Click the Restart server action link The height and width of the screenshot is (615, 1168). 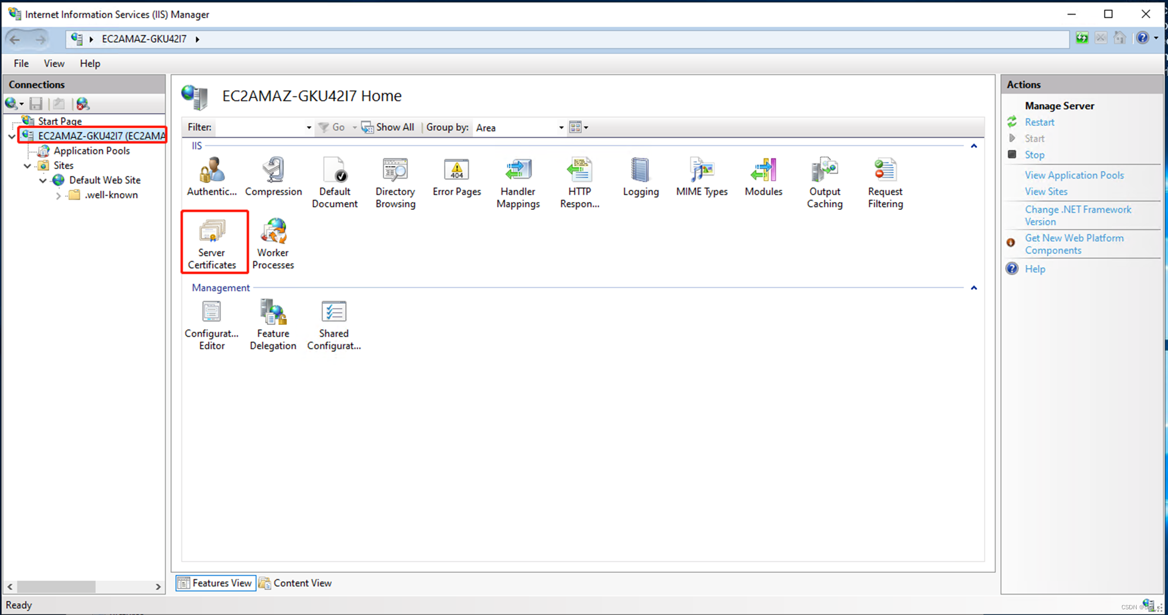point(1039,122)
